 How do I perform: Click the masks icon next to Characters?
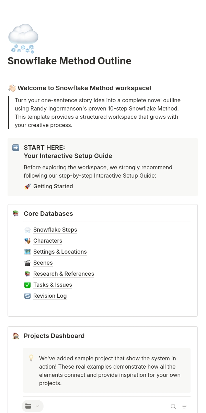(x=27, y=241)
